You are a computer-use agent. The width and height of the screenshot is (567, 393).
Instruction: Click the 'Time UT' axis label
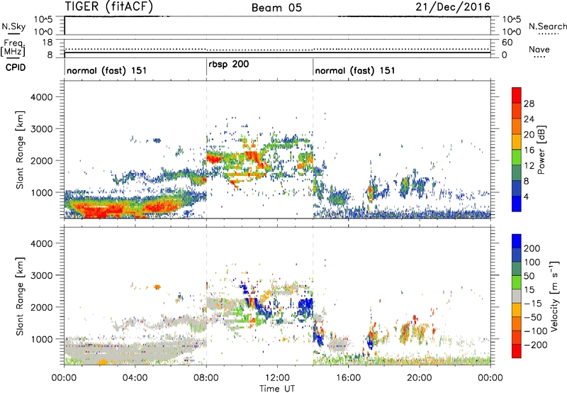coord(277,389)
